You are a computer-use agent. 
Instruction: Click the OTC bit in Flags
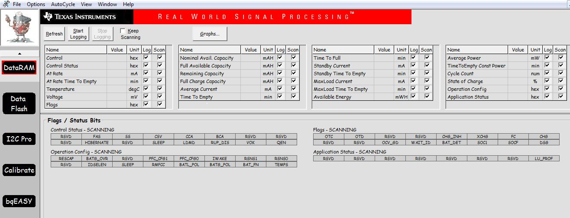329,137
